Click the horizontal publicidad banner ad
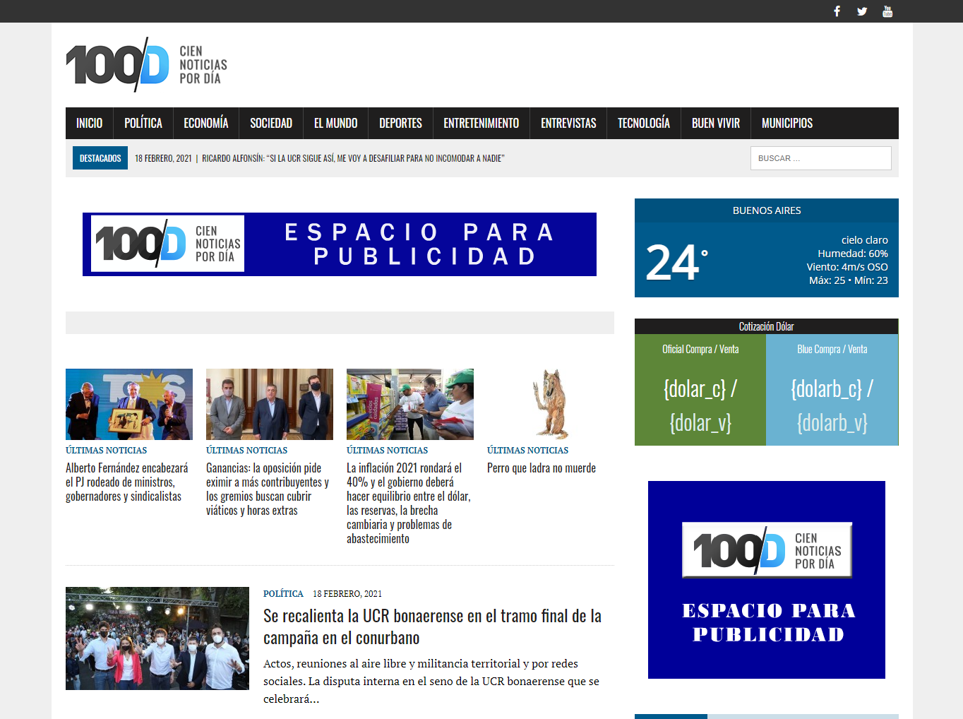Image resolution: width=963 pixels, height=719 pixels. pos(340,244)
